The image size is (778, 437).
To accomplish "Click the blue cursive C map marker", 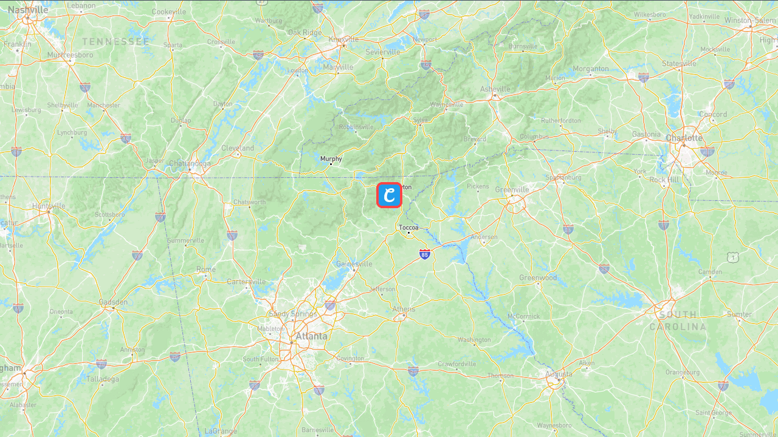I will [x=389, y=195].
